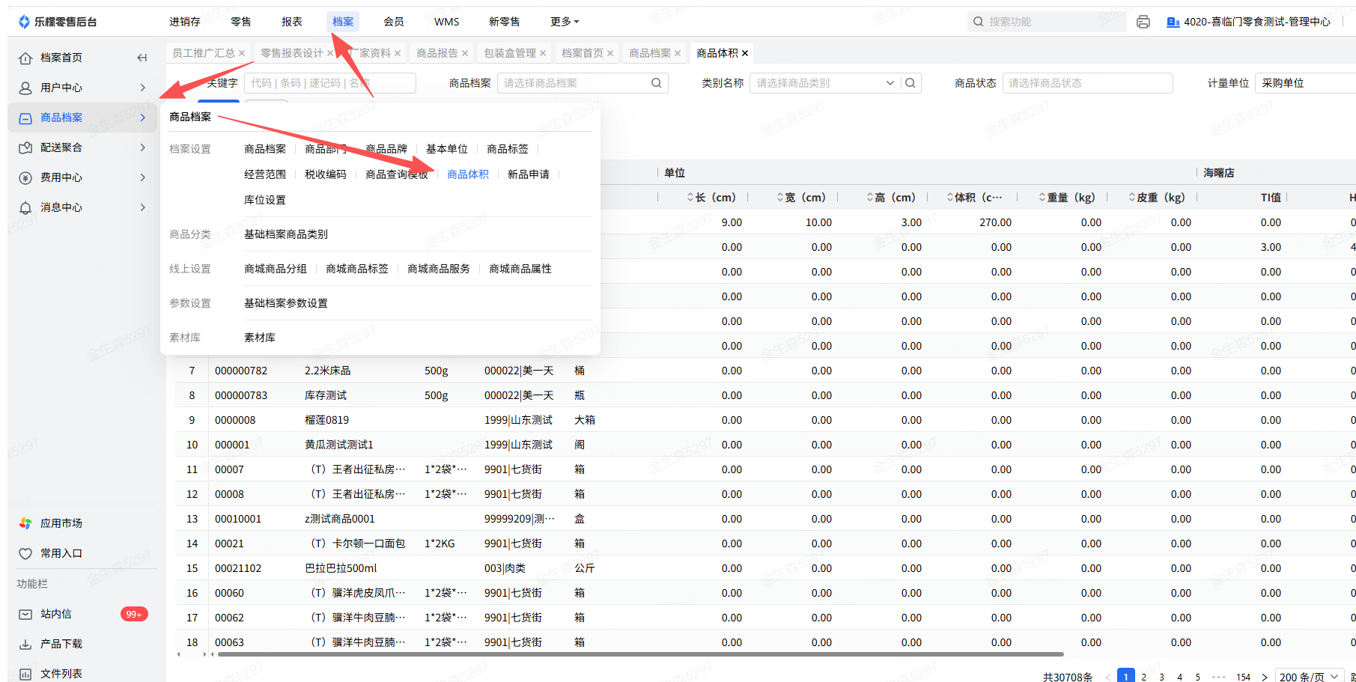The image size is (1356, 682).
Task: Click the 费用中心 coin icon in sidebar
Action: pyautogui.click(x=25, y=177)
